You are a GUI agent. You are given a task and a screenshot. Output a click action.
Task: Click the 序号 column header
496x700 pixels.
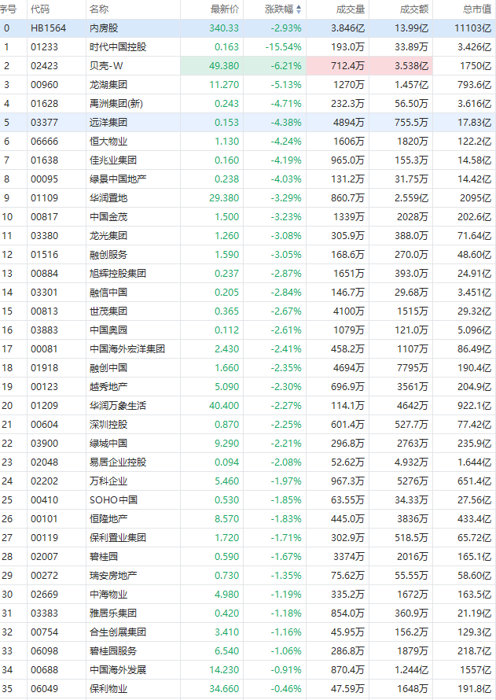[8, 9]
